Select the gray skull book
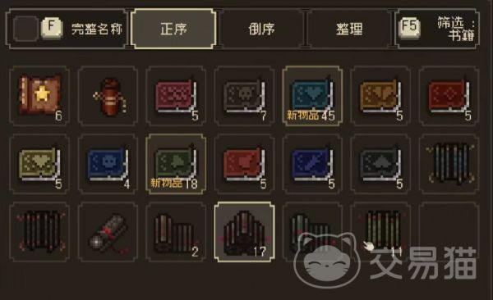Viewport: 493px width, 300px height. click(244, 96)
